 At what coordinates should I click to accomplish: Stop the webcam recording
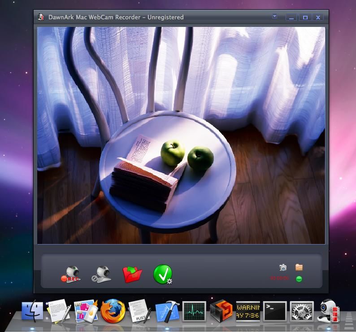101,274
